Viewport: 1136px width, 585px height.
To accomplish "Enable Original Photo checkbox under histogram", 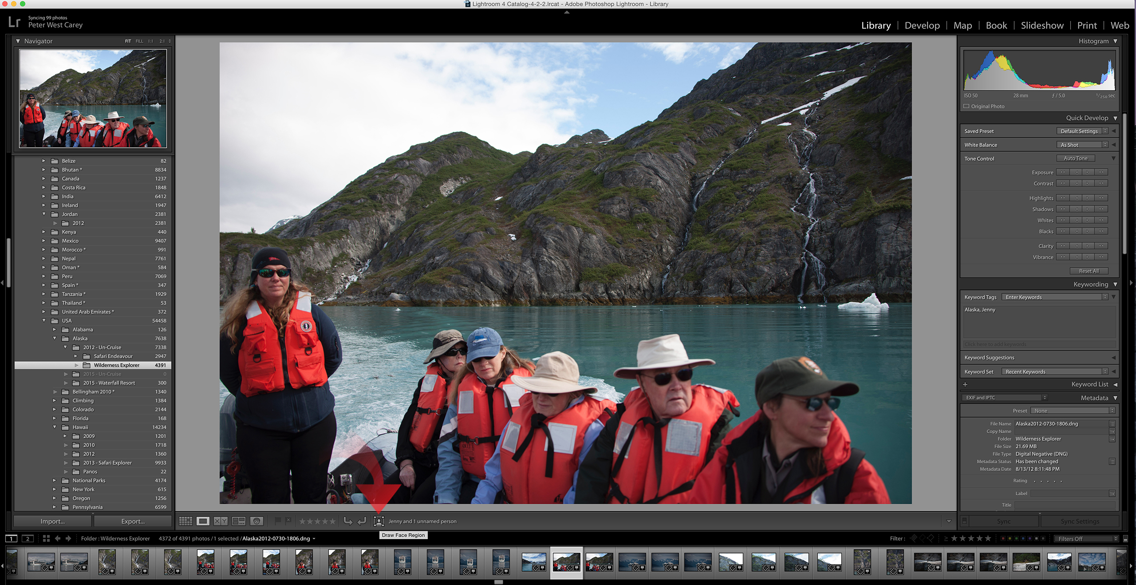I will [966, 106].
